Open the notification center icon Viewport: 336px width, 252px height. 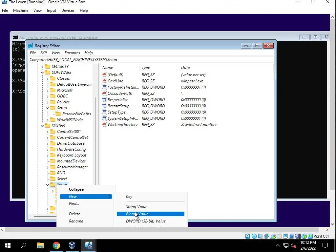point(325,245)
